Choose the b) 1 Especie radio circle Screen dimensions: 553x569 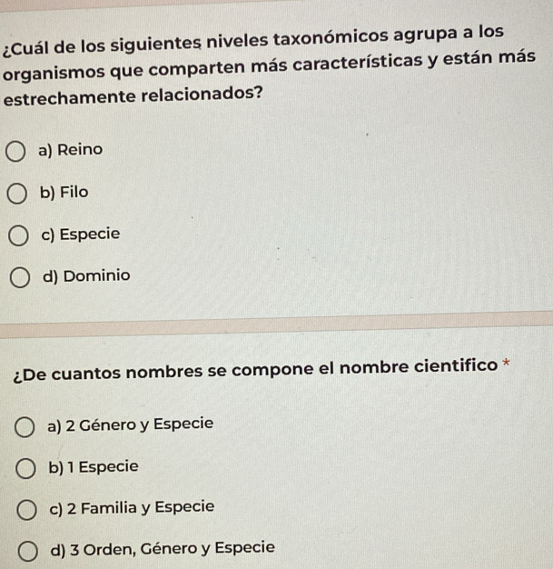click(x=25, y=468)
